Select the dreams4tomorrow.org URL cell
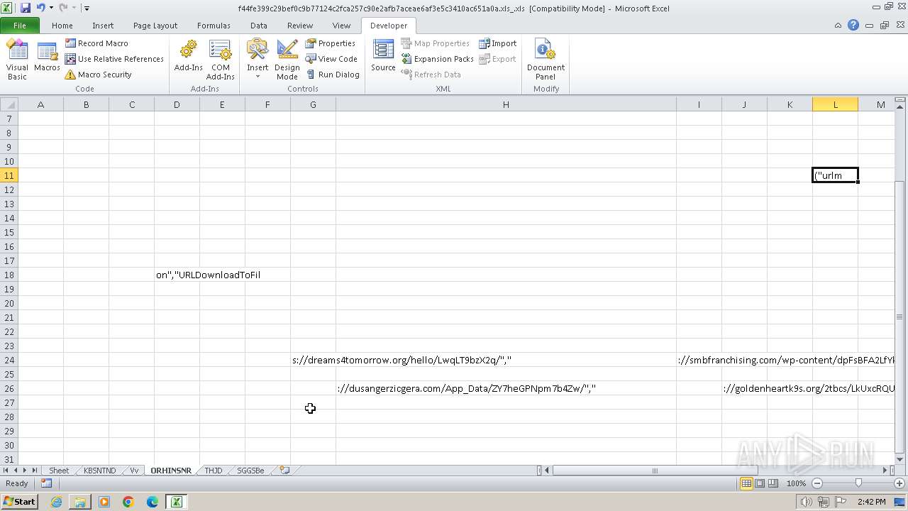Screen dimensions: 908x511 click(x=313, y=360)
